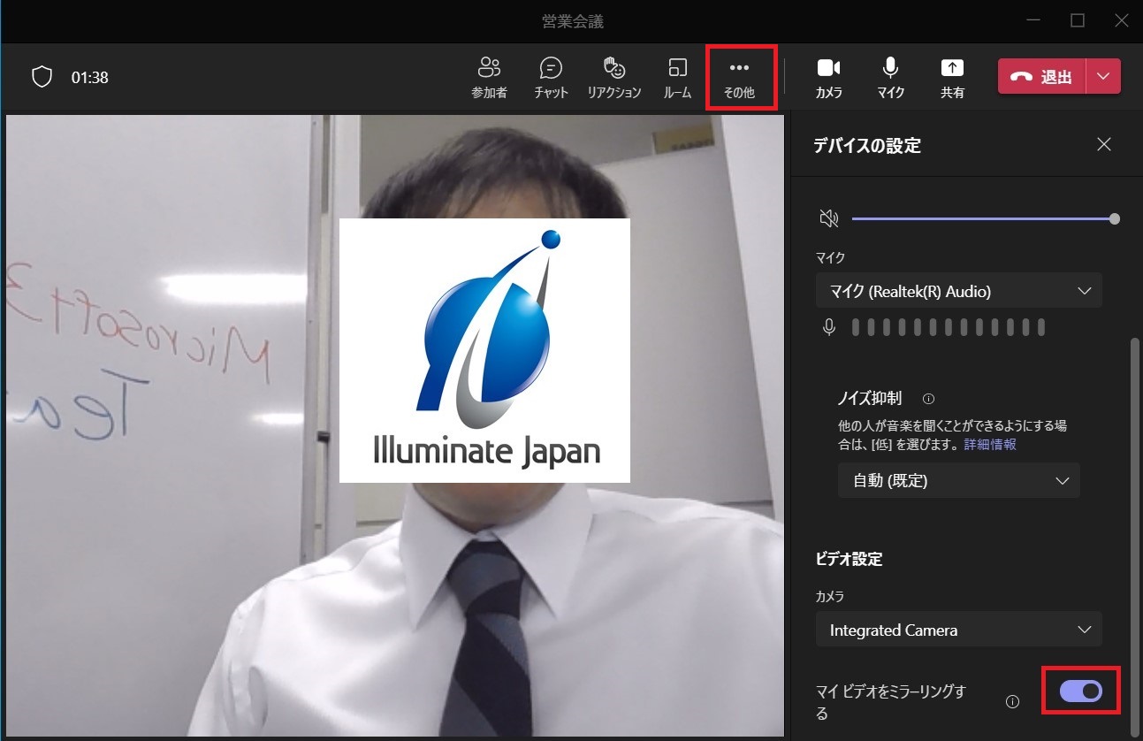This screenshot has width=1143, height=741.
Task: Toggle the camera (カメラ) button
Action: pyautogui.click(x=828, y=77)
